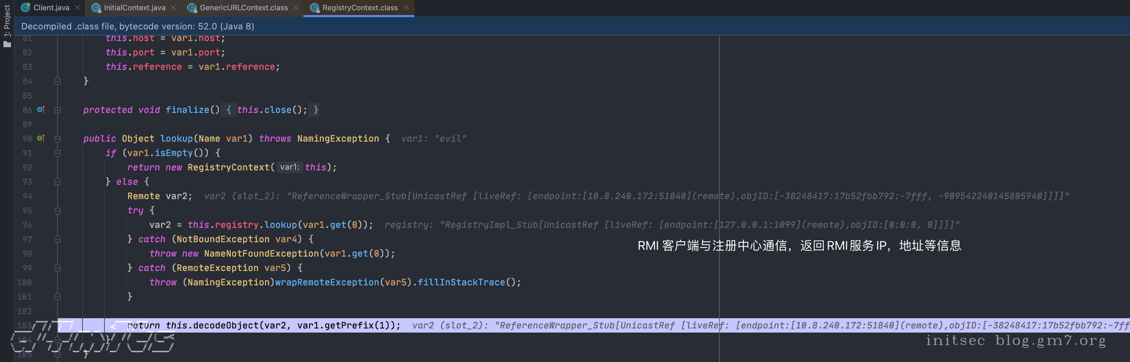Close the RegistryContext.class tab

[x=406, y=8]
